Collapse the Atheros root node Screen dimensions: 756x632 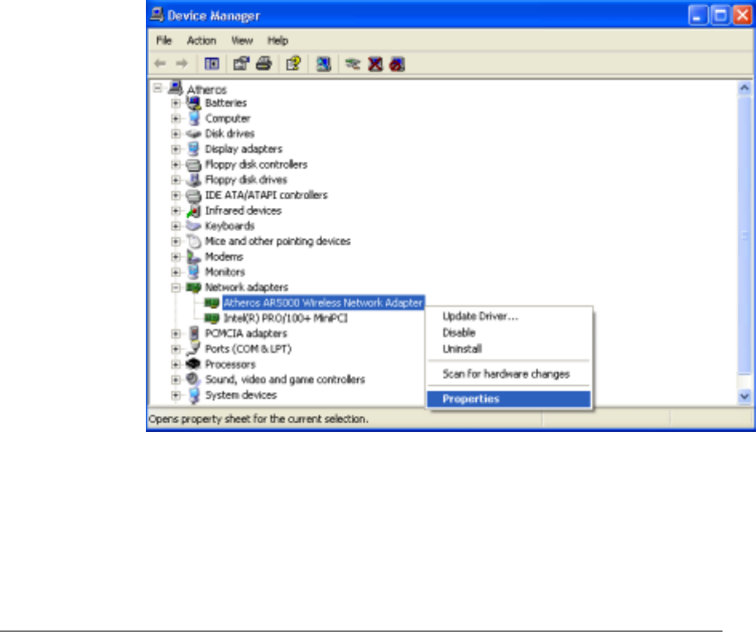[x=157, y=88]
